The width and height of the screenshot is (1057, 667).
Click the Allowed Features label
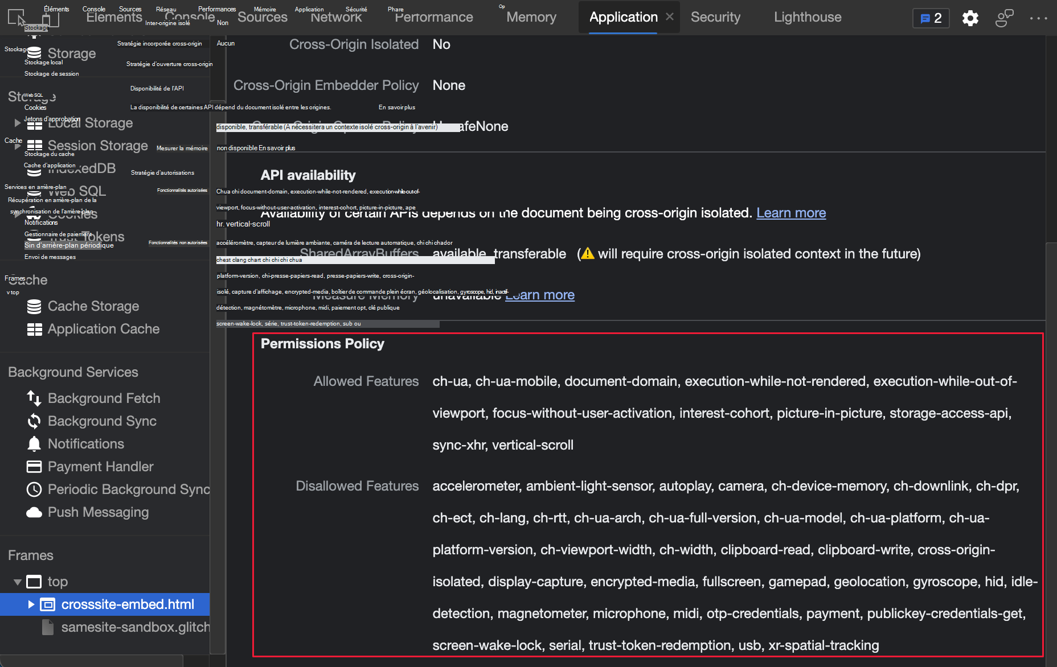366,381
